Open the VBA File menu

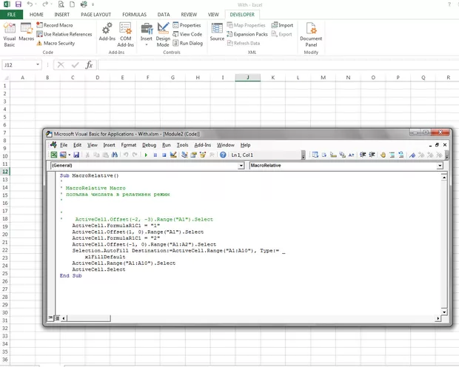click(x=64, y=145)
